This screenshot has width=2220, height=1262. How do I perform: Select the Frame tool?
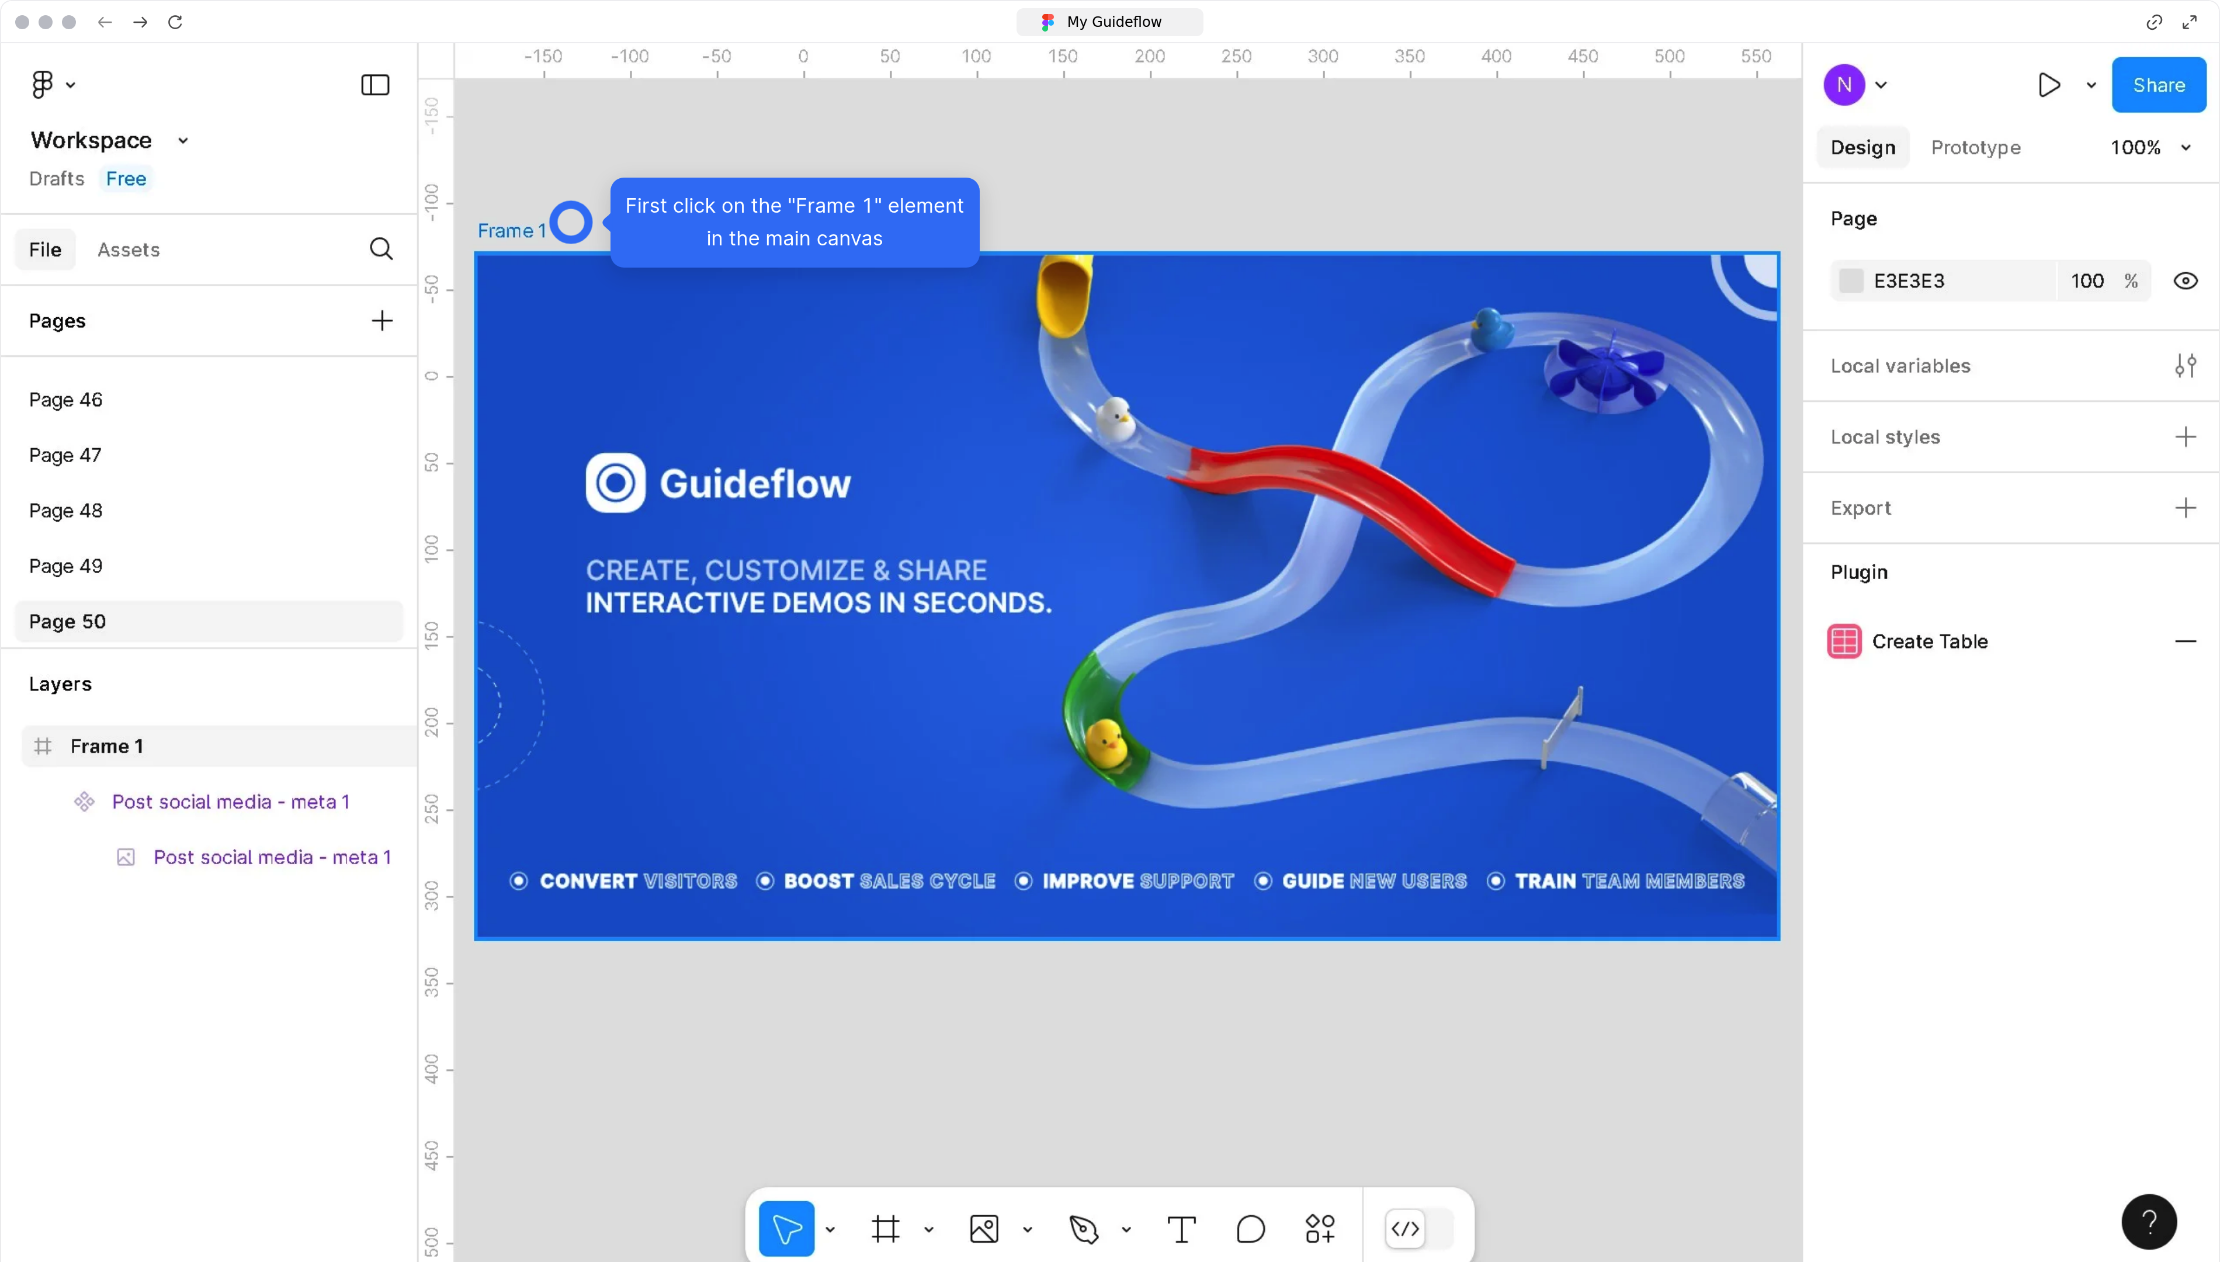(x=884, y=1228)
